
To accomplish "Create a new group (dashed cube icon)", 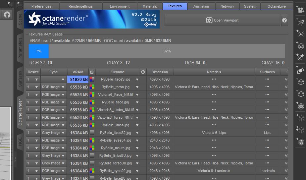I will tap(300, 94).
